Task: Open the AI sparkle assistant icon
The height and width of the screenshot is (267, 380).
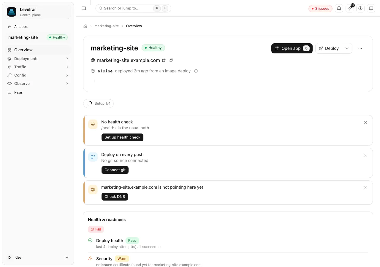Action: click(350, 8)
